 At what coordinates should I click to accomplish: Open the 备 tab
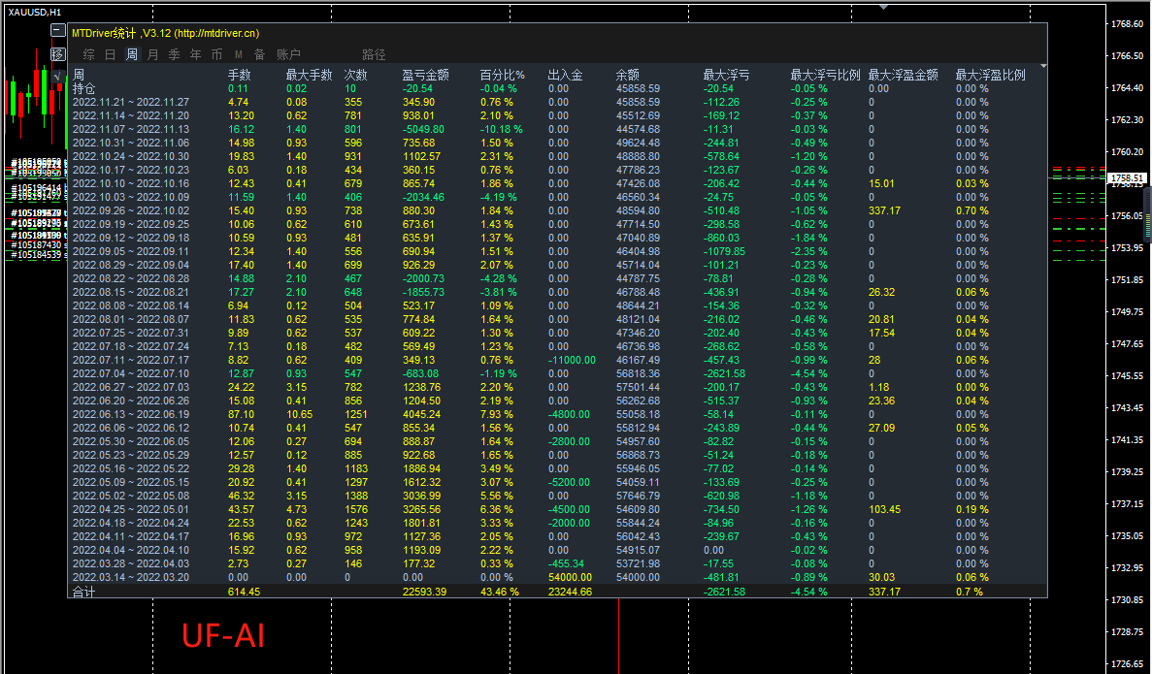click(259, 54)
